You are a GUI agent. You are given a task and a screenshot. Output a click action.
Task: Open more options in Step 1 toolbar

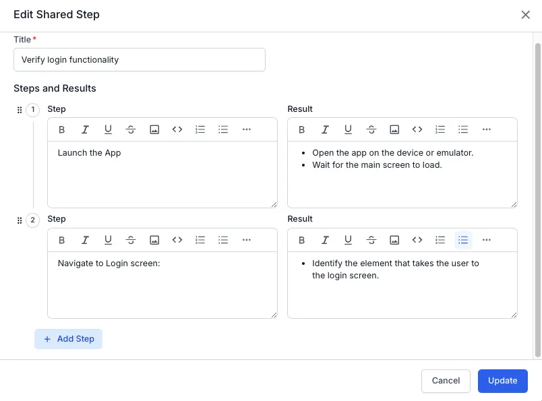(247, 129)
